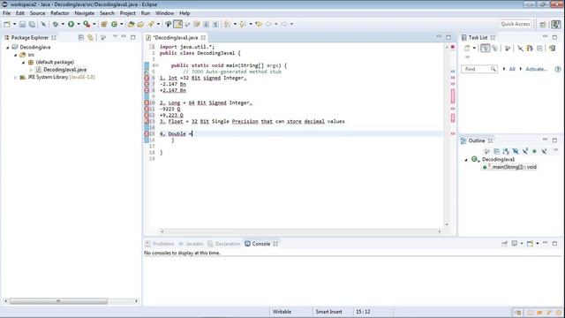Open dropdown arrow next to New toolbar icon

pyautogui.click(x=14, y=24)
